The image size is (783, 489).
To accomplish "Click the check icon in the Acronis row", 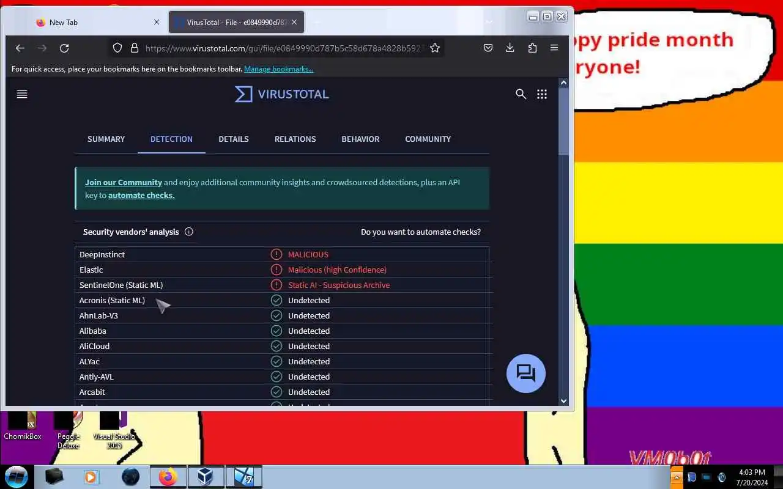I will [276, 300].
